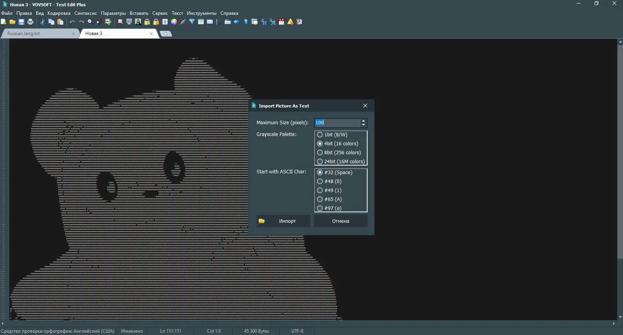Image resolution: width=623 pixels, height=335 pixels.
Task: Click the keyboard toolbar icon
Action: point(228,22)
